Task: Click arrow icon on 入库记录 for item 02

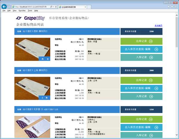Action: click(x=151, y=96)
